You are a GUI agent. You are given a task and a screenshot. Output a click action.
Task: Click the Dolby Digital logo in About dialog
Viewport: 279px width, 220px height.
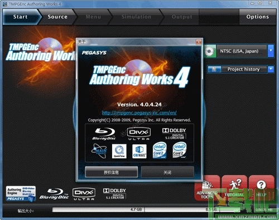[x=174, y=134]
